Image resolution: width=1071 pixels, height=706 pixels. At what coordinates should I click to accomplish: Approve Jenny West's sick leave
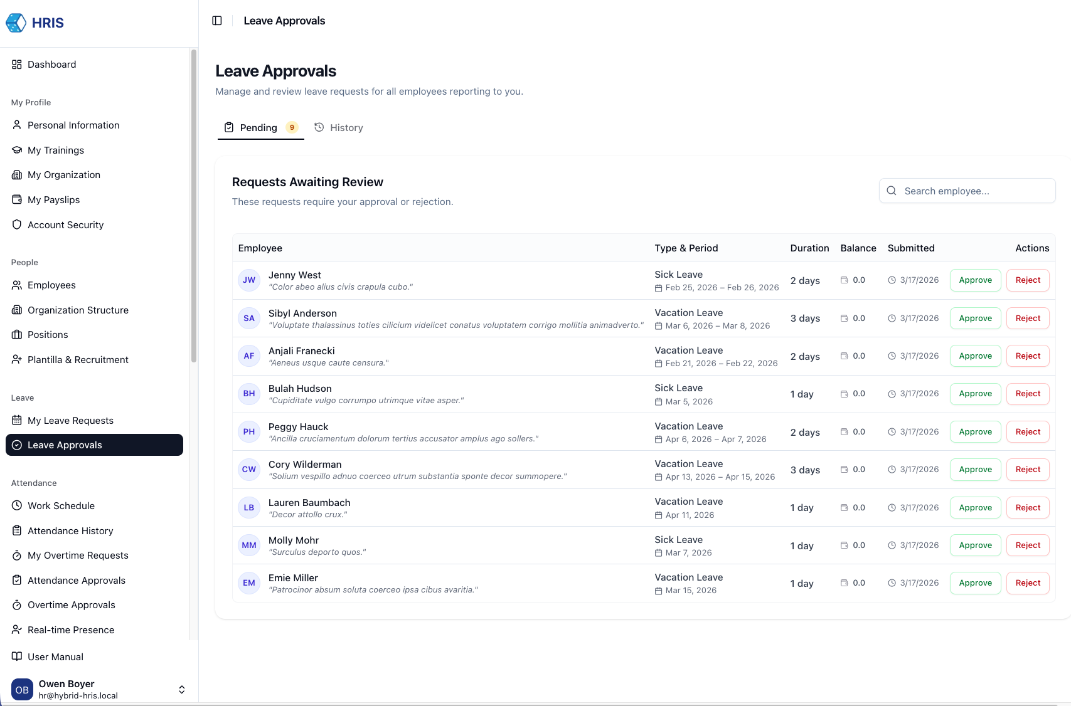point(975,280)
